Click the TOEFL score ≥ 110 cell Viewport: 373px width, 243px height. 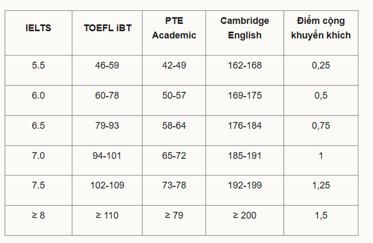tap(107, 215)
